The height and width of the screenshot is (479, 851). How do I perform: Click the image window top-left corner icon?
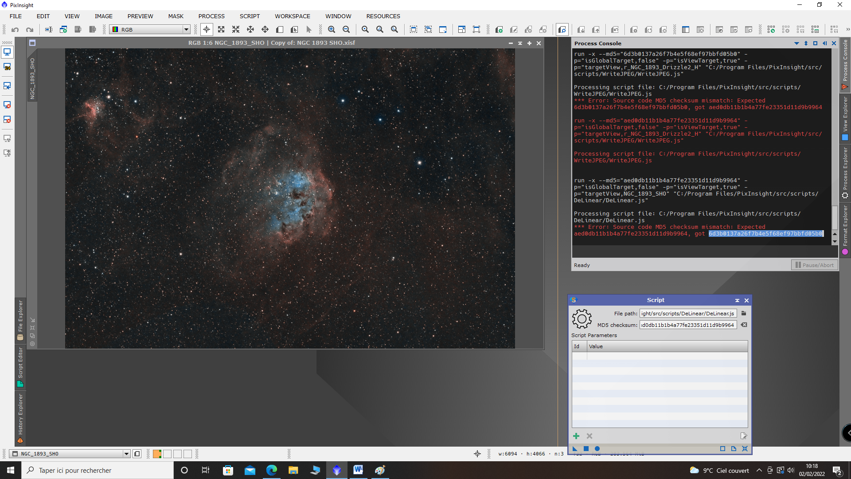32,43
